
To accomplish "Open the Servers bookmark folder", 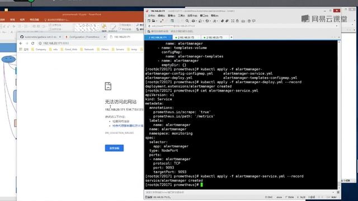I will [x=118, y=49].
